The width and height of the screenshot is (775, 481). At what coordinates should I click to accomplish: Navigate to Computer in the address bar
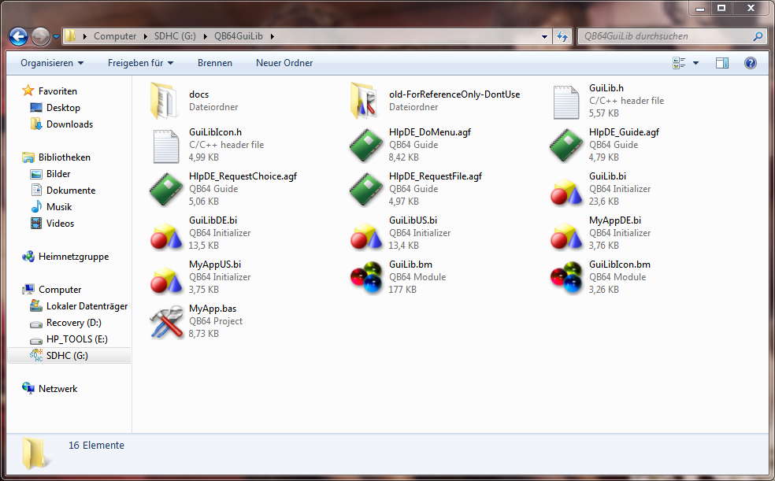point(115,36)
